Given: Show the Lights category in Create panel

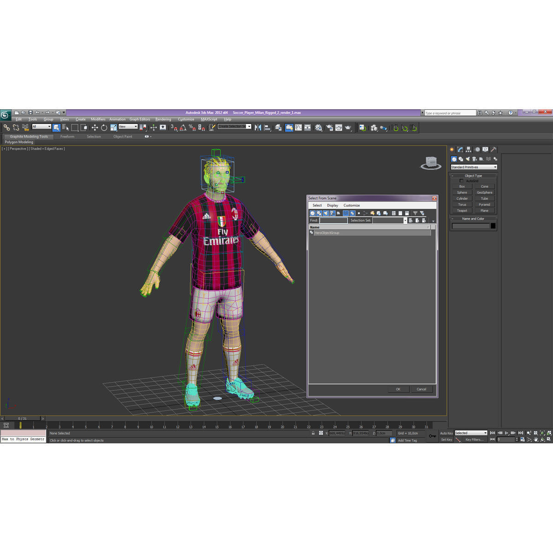Looking at the screenshot, I should [468, 159].
